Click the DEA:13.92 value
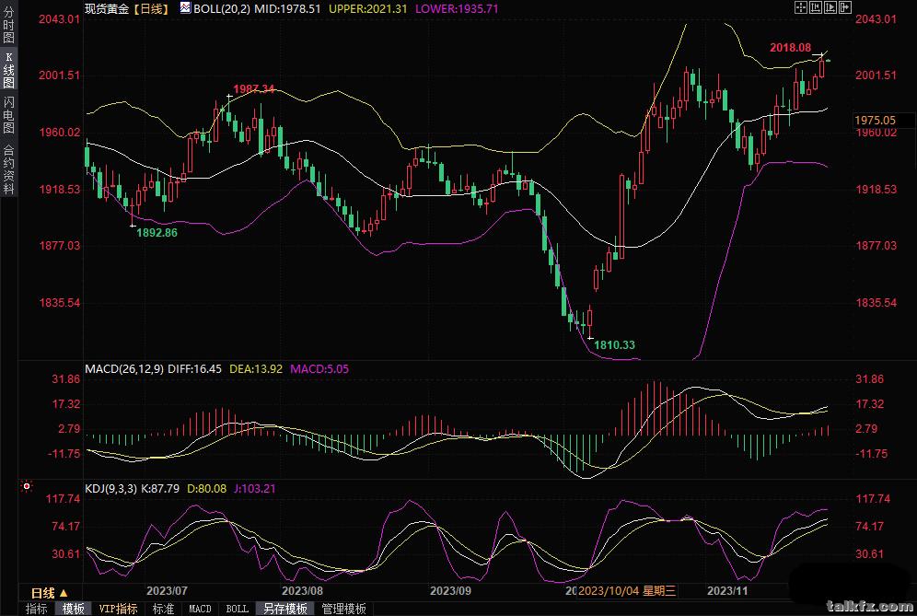This screenshot has height=616, width=917. (x=256, y=369)
